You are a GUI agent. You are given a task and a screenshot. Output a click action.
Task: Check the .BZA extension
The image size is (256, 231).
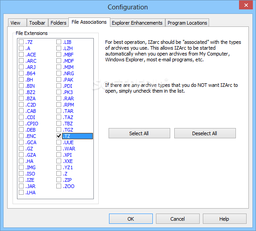21,98
